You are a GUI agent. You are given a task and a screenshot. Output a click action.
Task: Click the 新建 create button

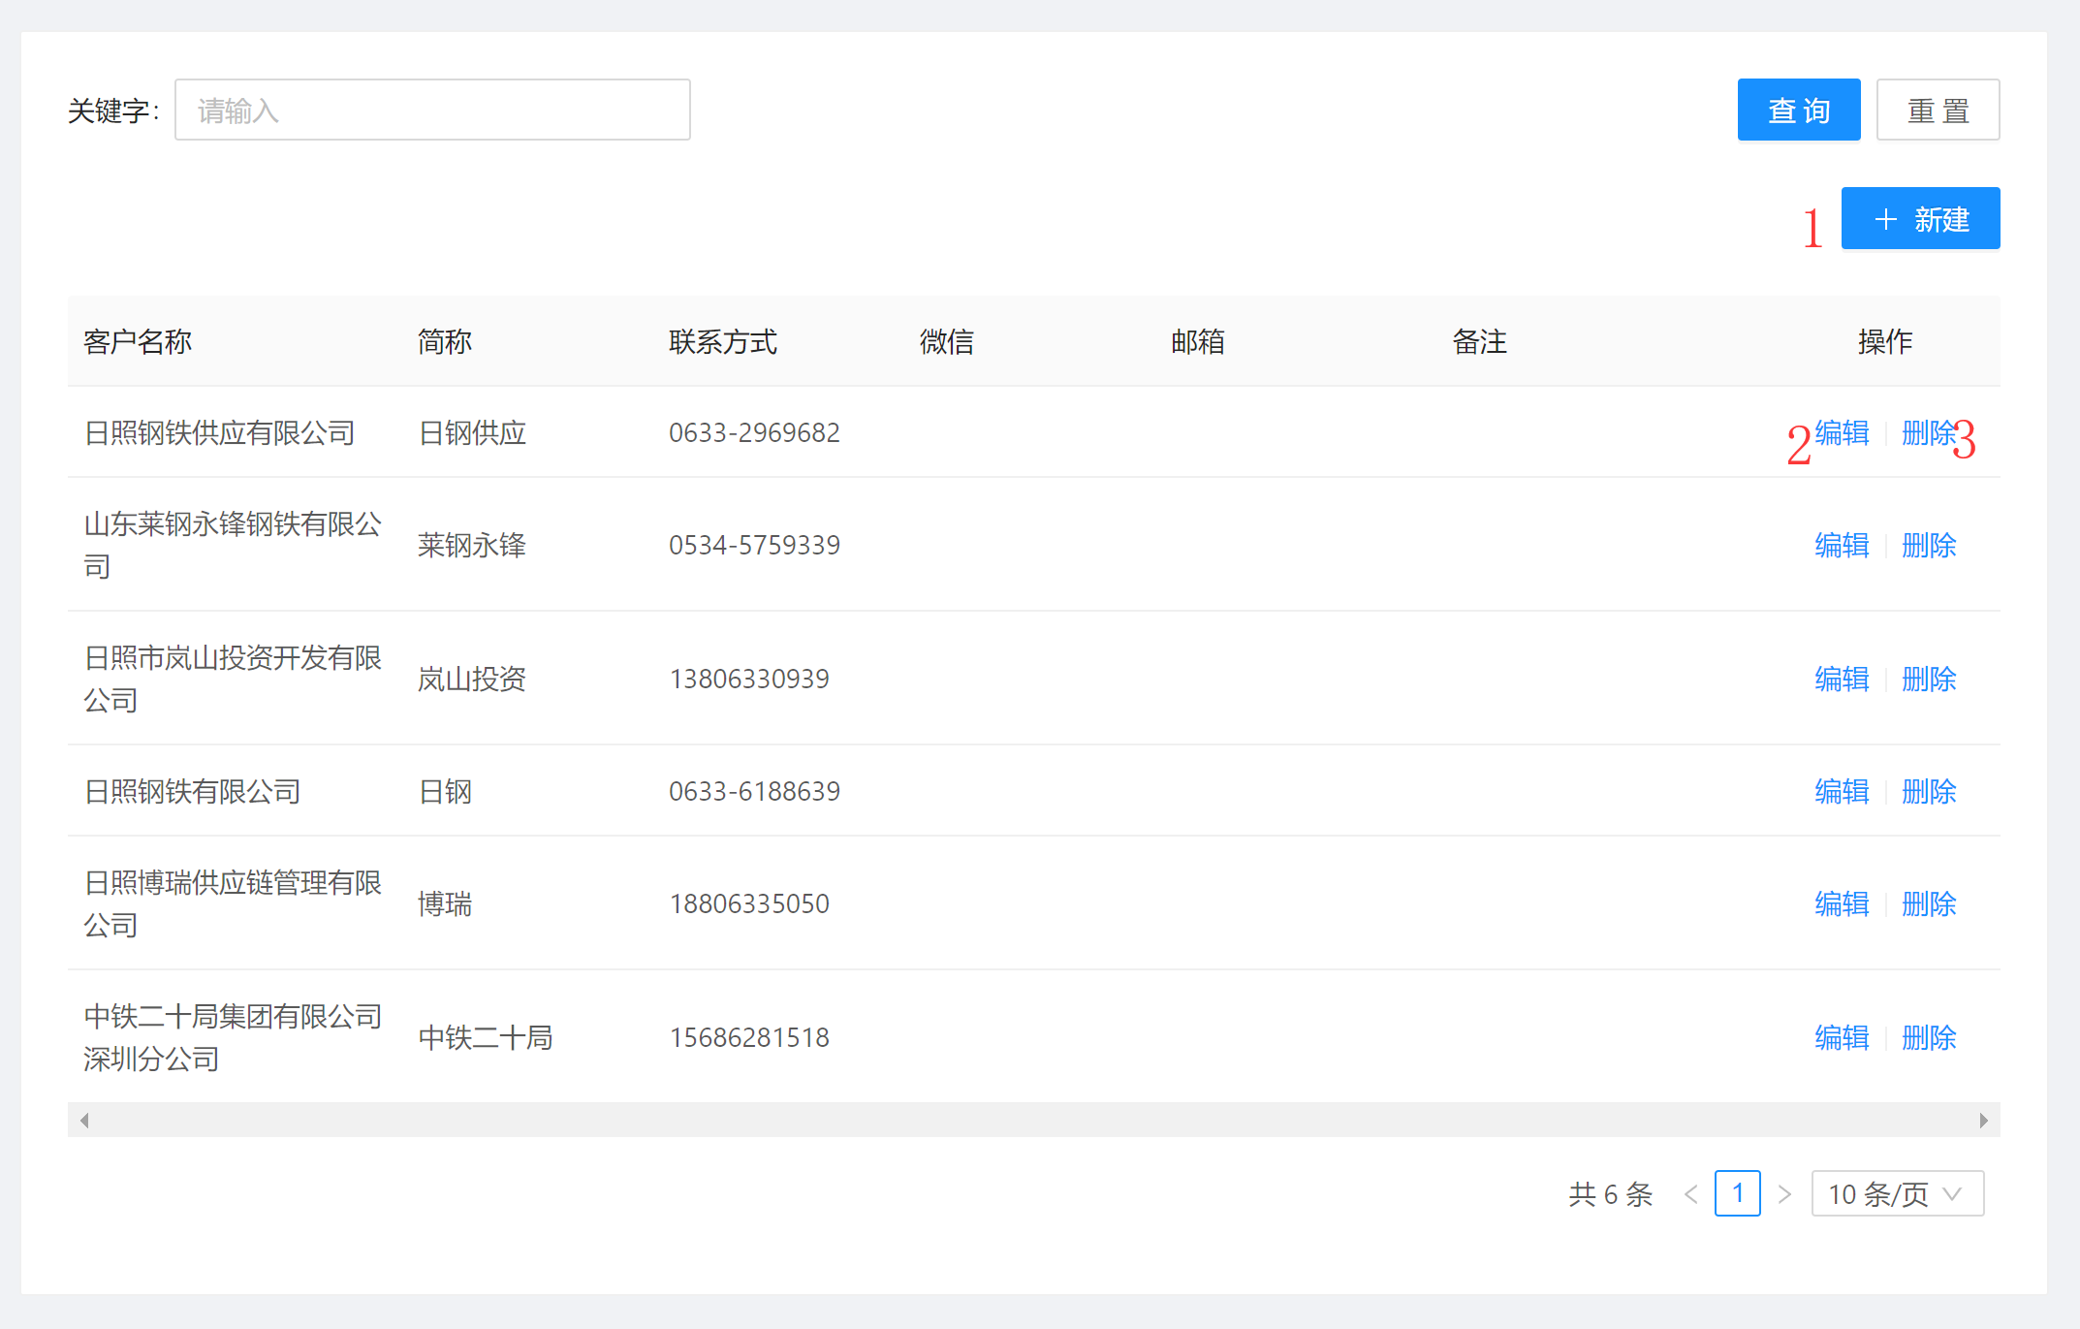coord(1919,219)
